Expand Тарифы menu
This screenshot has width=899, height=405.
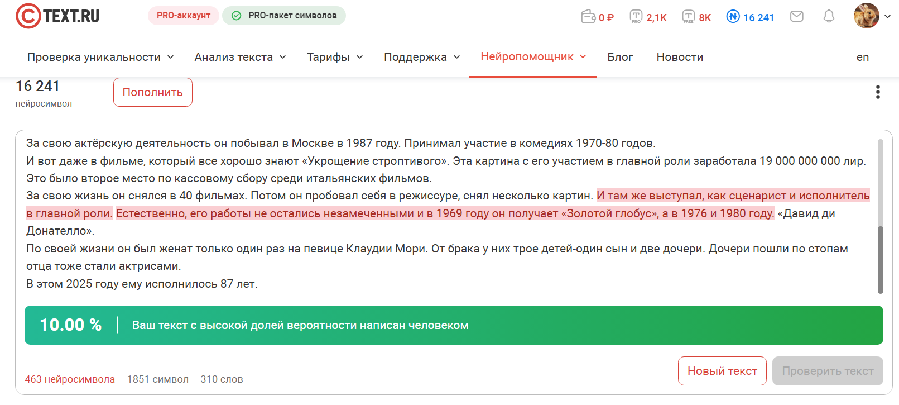click(335, 57)
